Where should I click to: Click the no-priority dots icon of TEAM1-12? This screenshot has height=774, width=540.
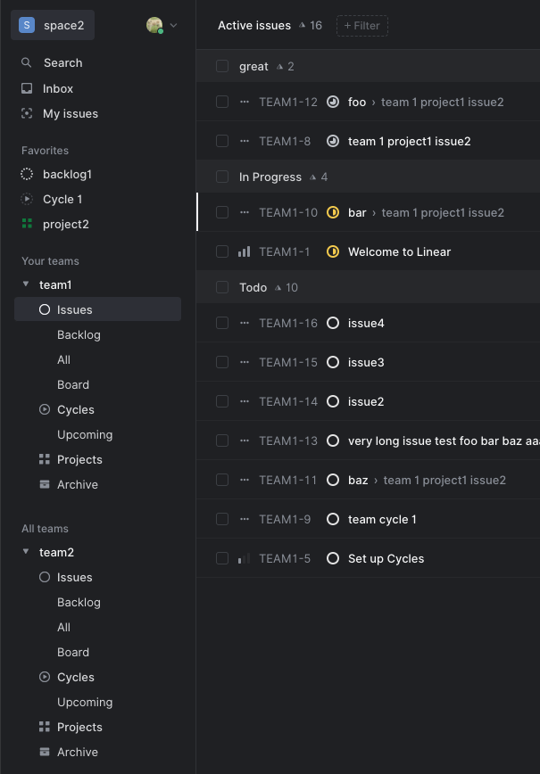tap(244, 102)
